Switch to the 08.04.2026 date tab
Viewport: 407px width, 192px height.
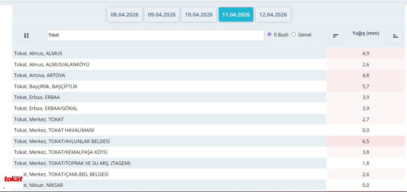[125, 15]
